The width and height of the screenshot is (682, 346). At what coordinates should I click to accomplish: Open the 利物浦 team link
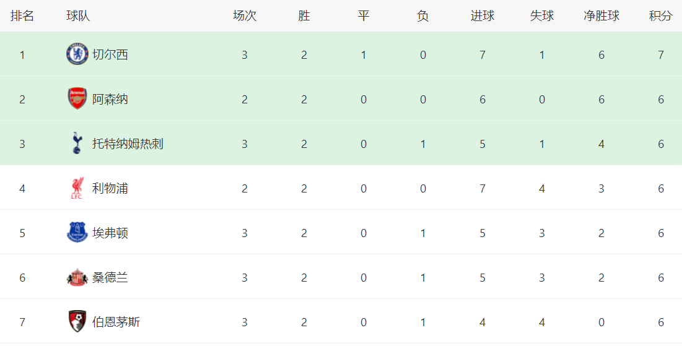(x=110, y=188)
